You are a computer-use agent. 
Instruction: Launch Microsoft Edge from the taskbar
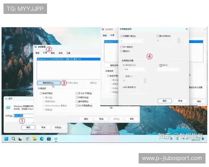pyautogui.click(x=42, y=138)
